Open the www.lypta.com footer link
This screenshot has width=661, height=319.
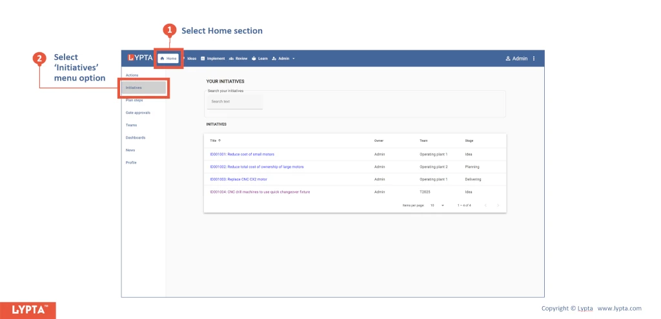click(619, 309)
